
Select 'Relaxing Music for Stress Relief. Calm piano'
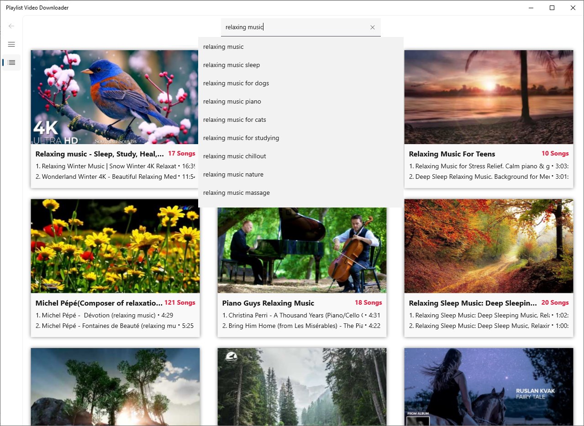tap(489, 166)
